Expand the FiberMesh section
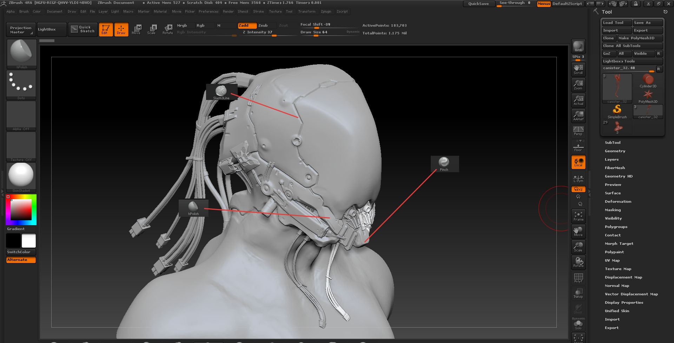This screenshot has width=674, height=343. click(615, 168)
